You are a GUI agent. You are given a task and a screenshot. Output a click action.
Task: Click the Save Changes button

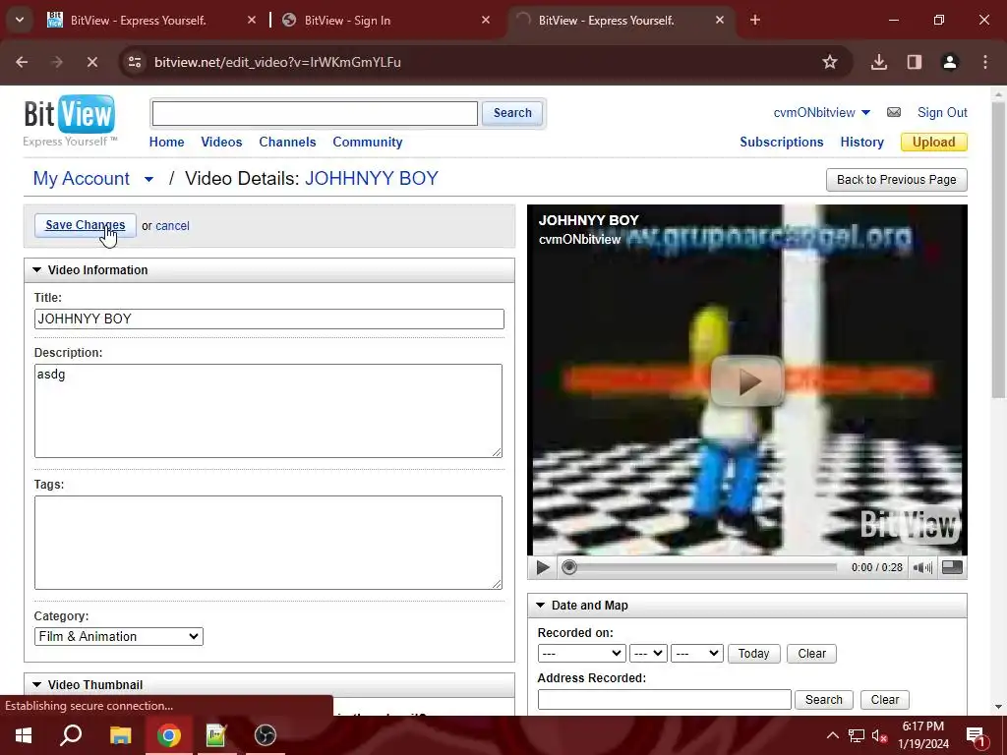85,225
